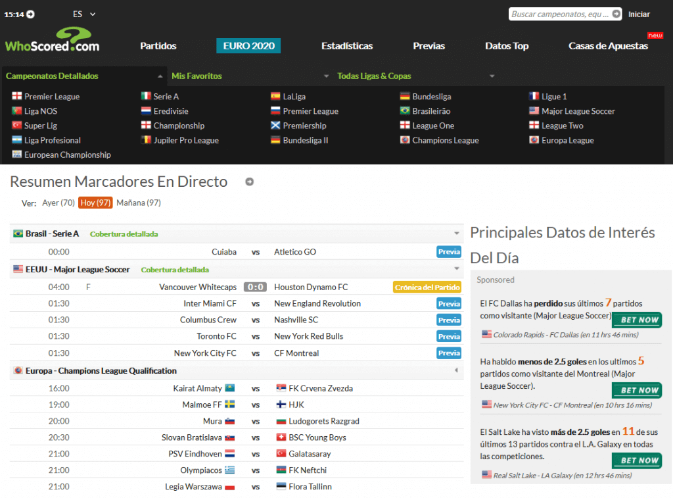
Task: Click the UEFA icon beside Europa League
Action: (534, 139)
